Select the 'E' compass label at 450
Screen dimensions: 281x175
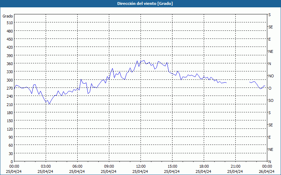pyautogui.click(x=269, y=39)
